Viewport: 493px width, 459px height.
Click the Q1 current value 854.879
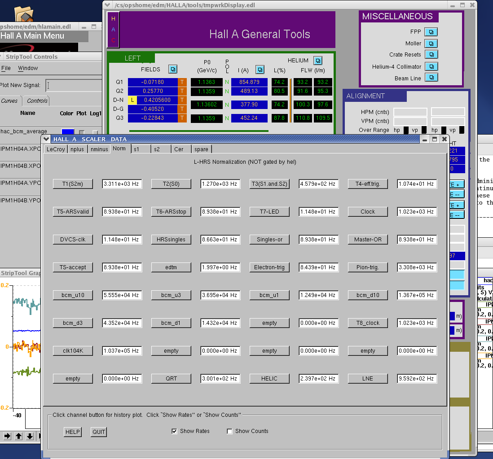tap(249, 82)
